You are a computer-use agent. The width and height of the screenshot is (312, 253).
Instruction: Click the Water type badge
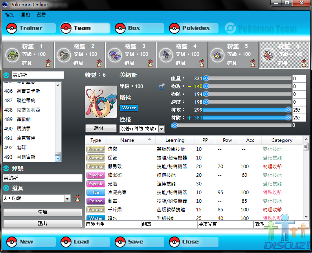coord(129,108)
